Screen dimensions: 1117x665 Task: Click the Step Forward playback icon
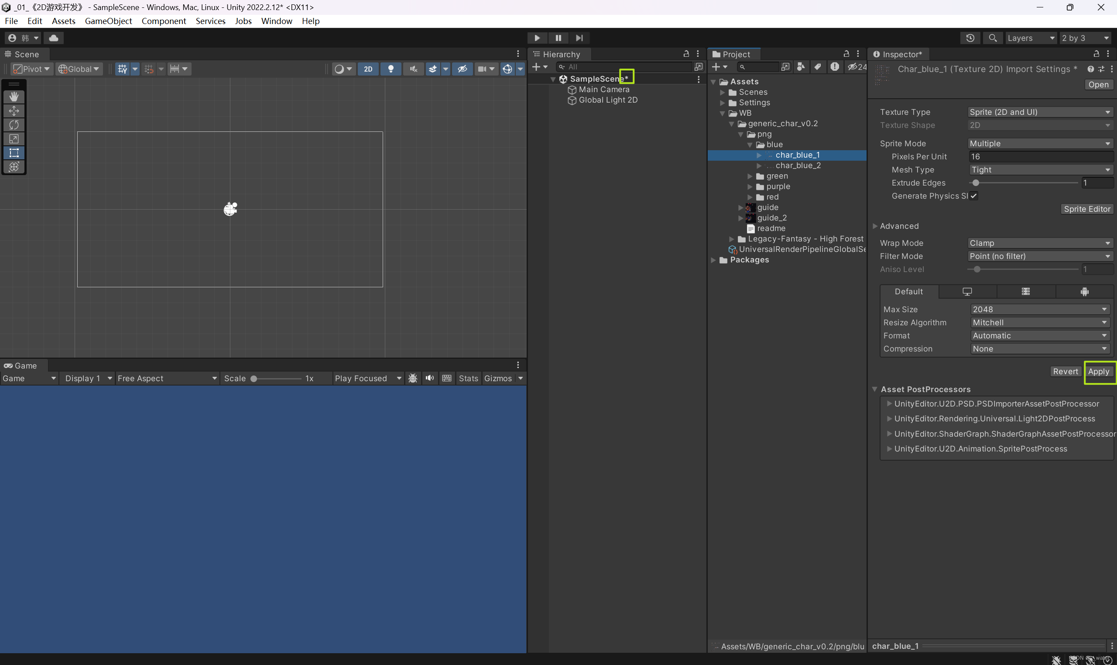tap(579, 38)
